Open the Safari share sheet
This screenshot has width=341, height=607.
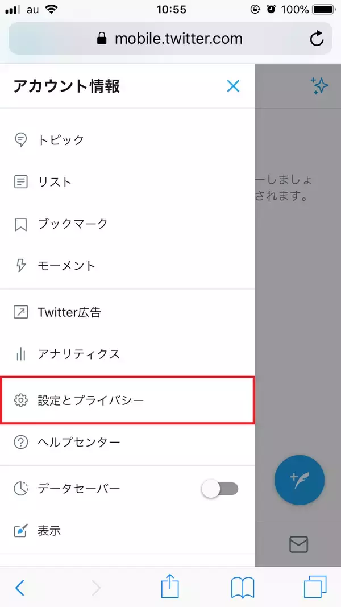pyautogui.click(x=170, y=586)
